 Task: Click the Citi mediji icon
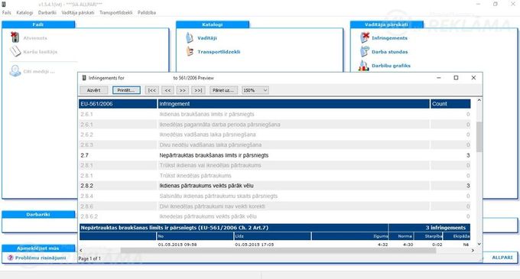(x=15, y=71)
